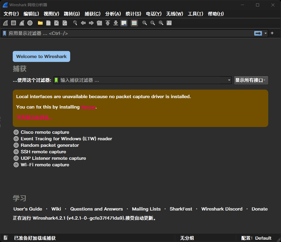Open Cisco remote capture settings gear
281x242 pixels.
tap(16, 132)
